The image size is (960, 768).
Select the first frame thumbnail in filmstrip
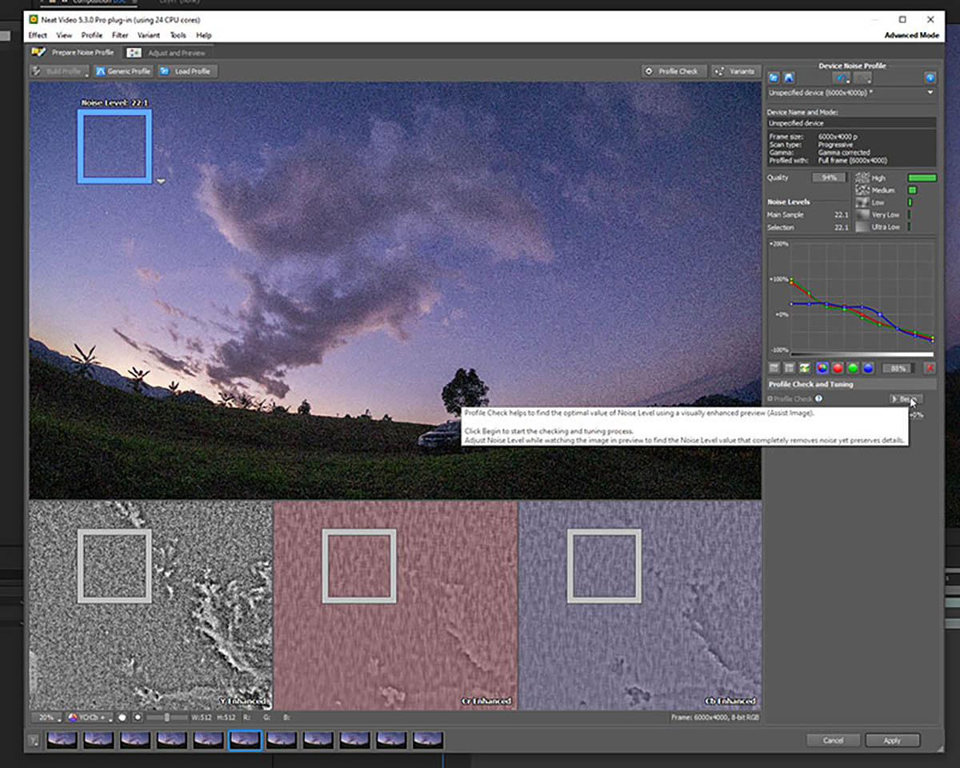click(62, 740)
